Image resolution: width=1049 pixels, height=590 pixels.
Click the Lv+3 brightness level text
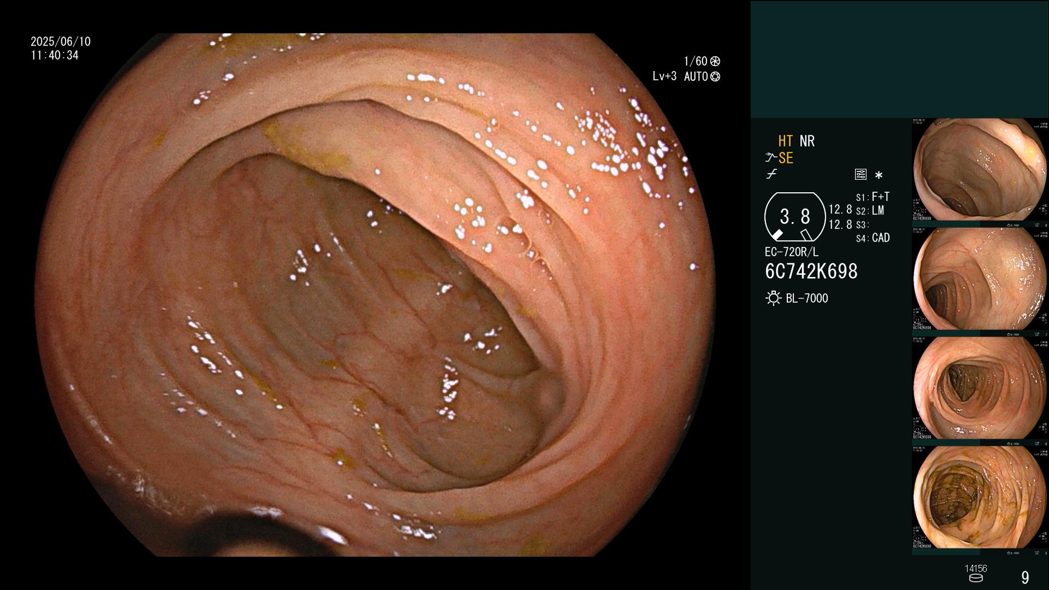tap(664, 76)
